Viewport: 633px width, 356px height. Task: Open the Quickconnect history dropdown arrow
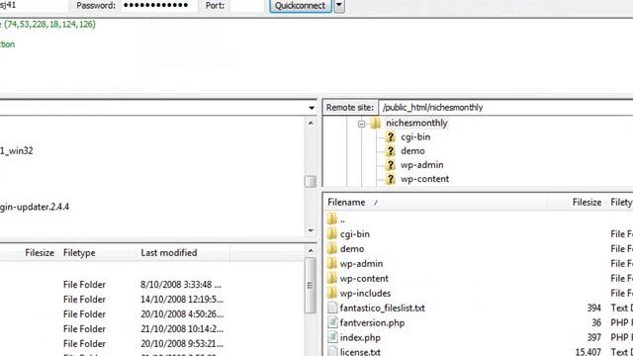[x=339, y=6]
